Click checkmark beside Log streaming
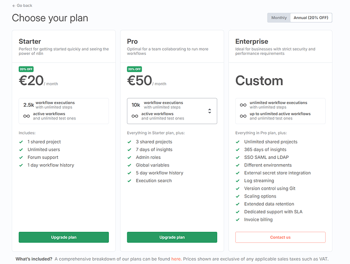Viewport: 350px width, 264px height. point(238,181)
